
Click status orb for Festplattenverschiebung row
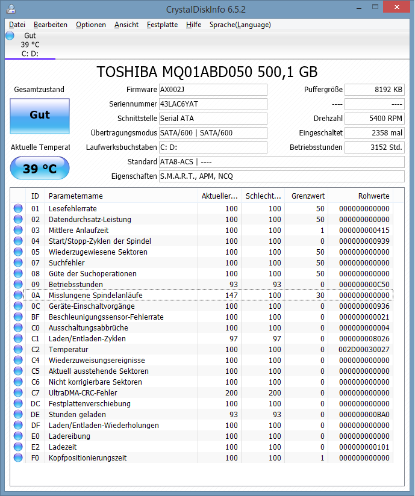pyautogui.click(x=18, y=403)
